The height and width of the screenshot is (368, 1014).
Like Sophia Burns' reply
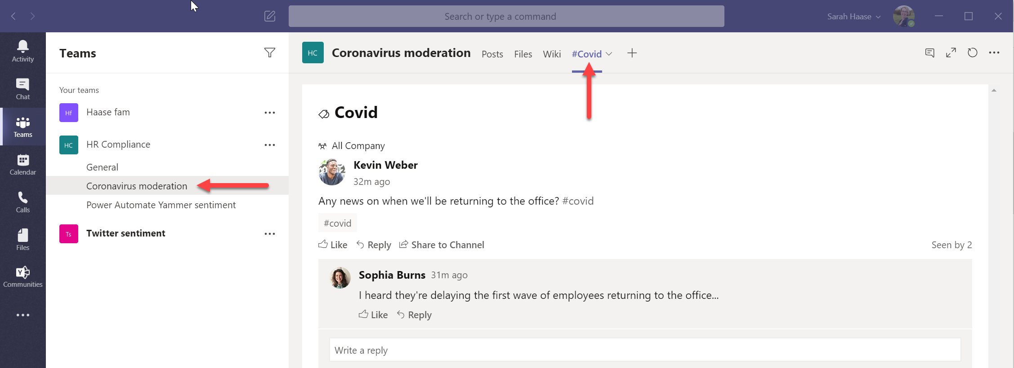[x=373, y=315]
